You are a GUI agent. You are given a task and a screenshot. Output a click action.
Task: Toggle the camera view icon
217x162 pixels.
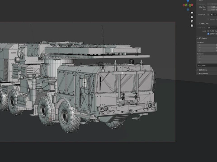192,21
